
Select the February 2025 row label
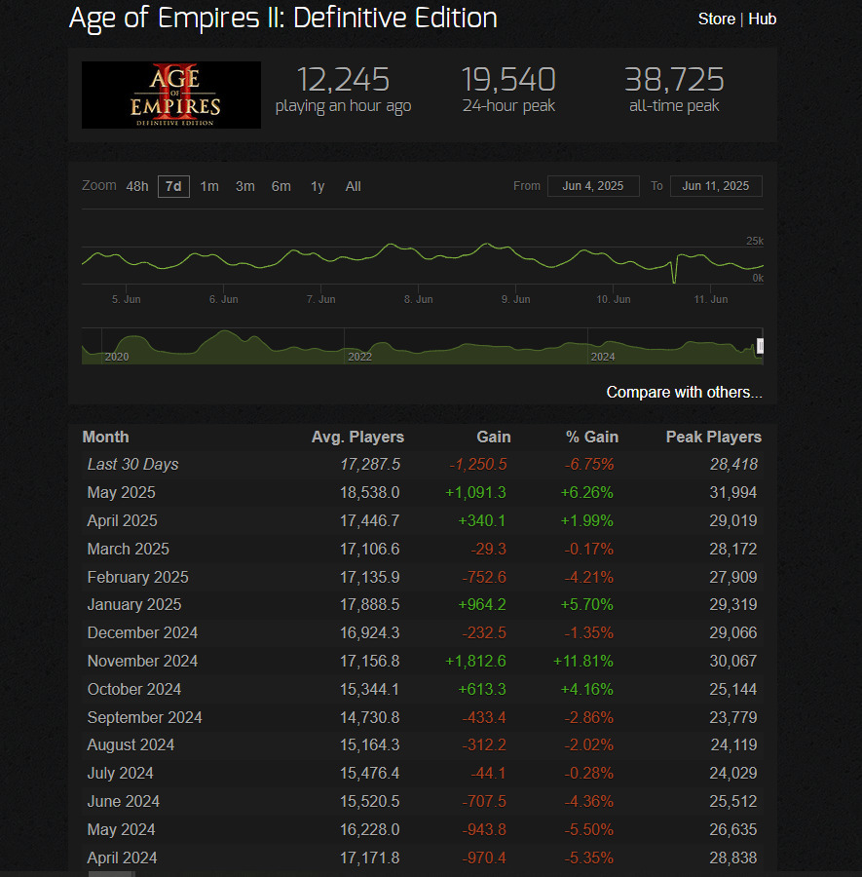(137, 577)
